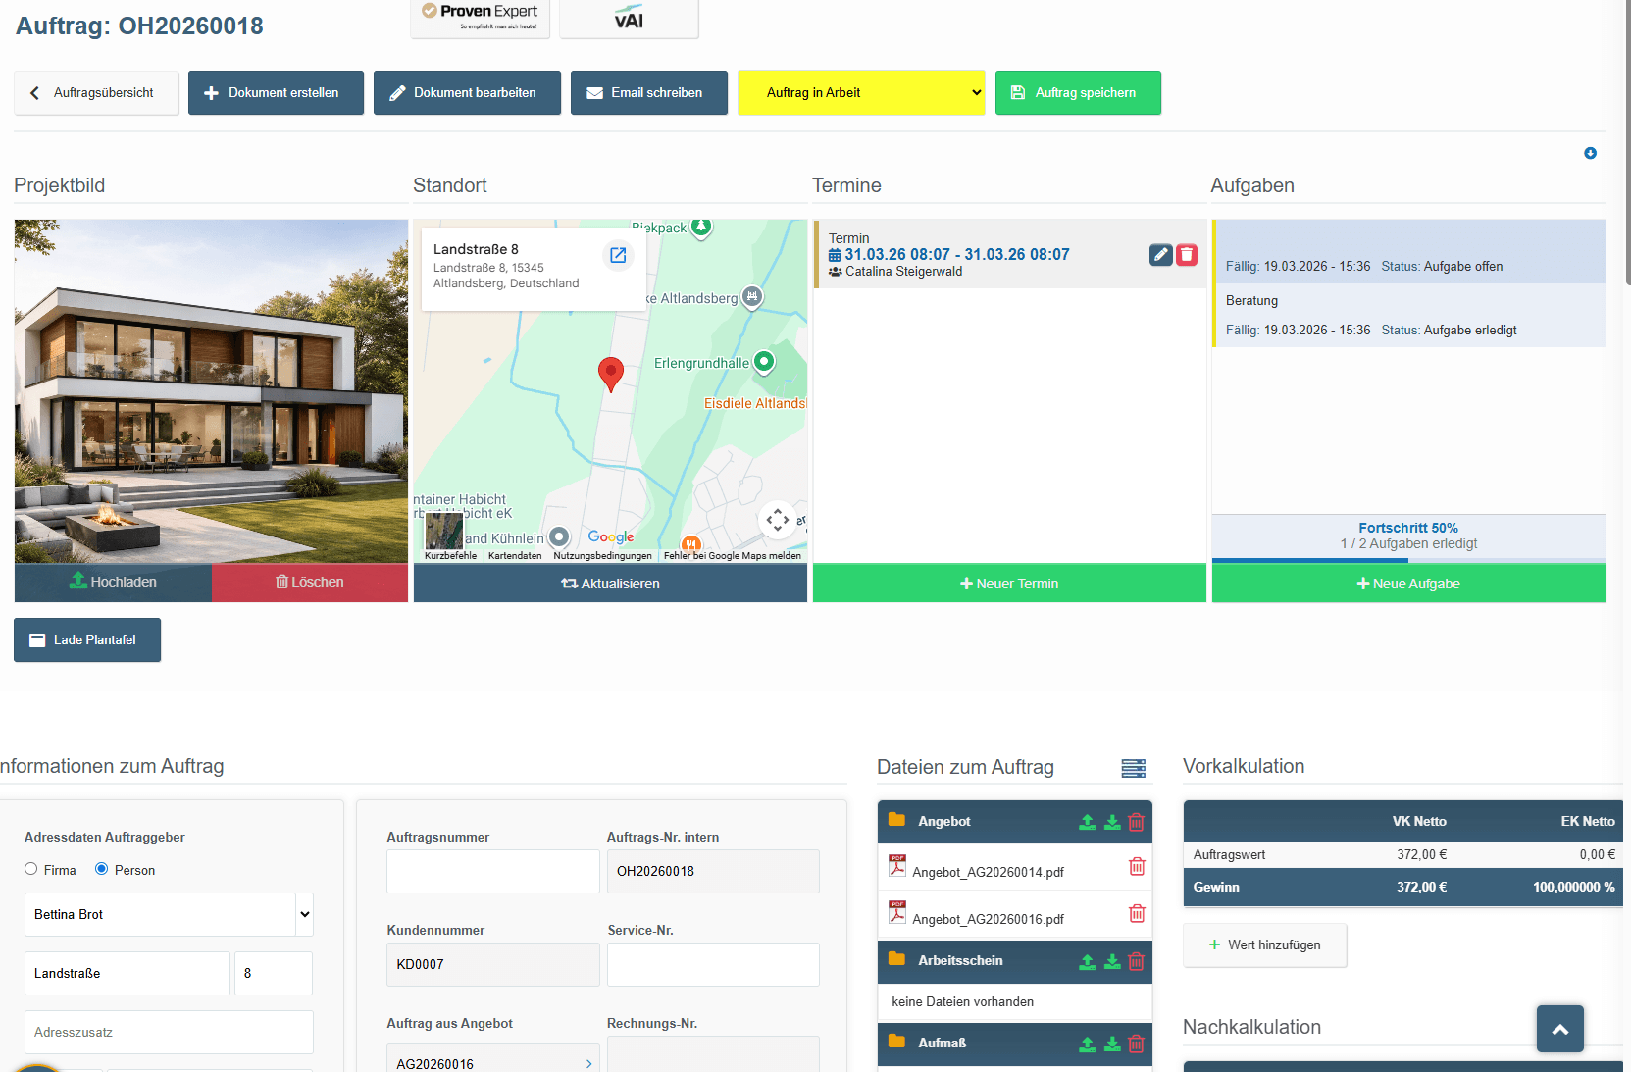Upload file to Angebot folder
Screen dimensions: 1631x1072
[x=1087, y=822]
